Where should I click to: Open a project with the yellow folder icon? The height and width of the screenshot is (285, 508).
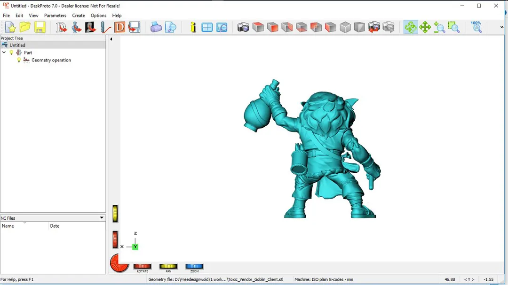tap(25, 27)
